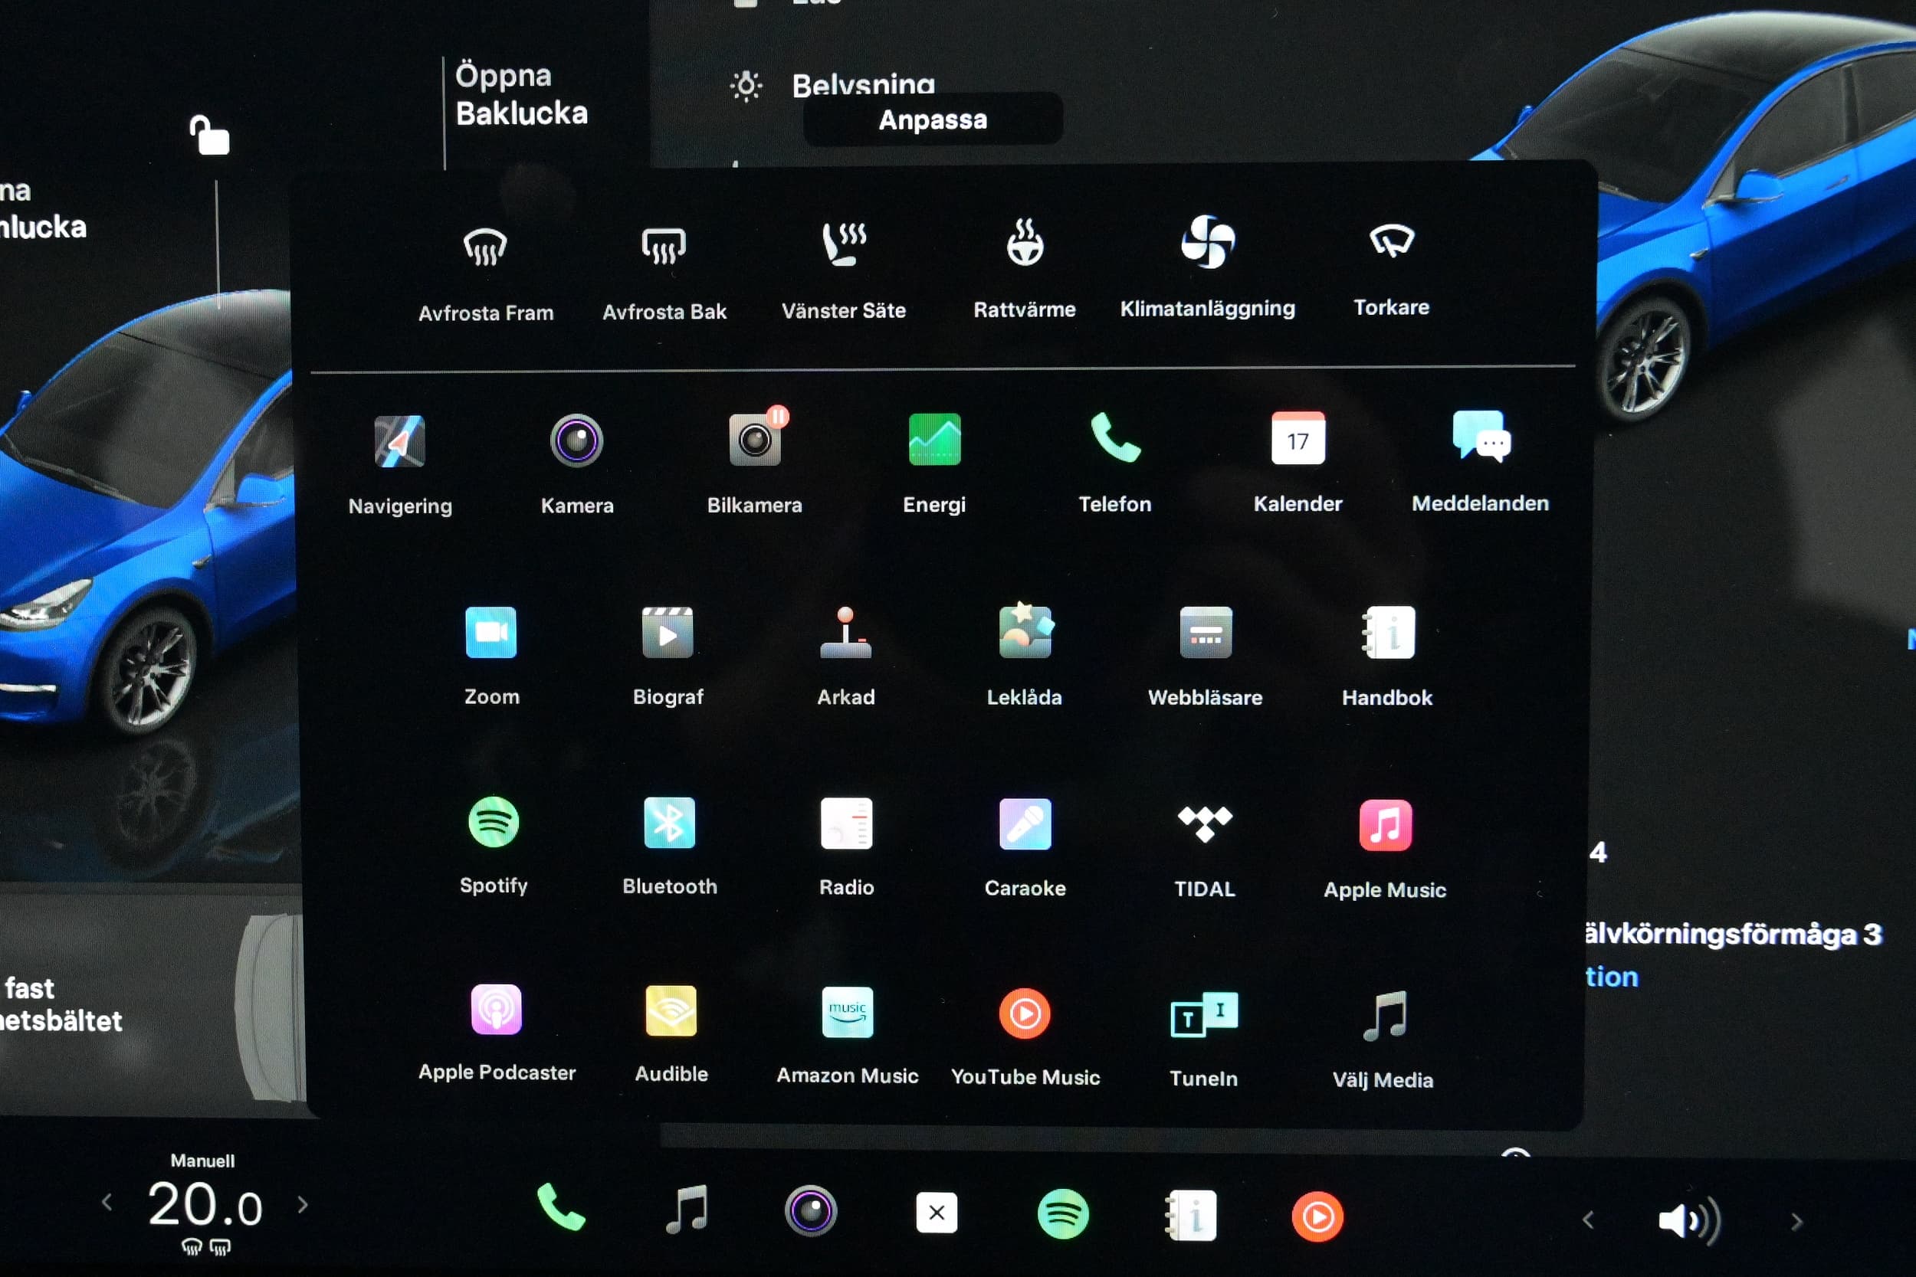Image resolution: width=1916 pixels, height=1277 pixels.
Task: Close app launcher with X button
Action: (x=937, y=1213)
